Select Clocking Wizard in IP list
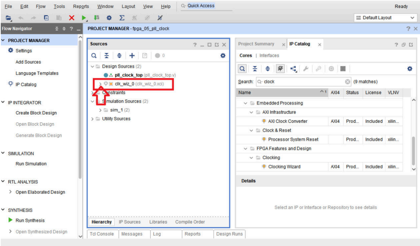 pos(284,167)
